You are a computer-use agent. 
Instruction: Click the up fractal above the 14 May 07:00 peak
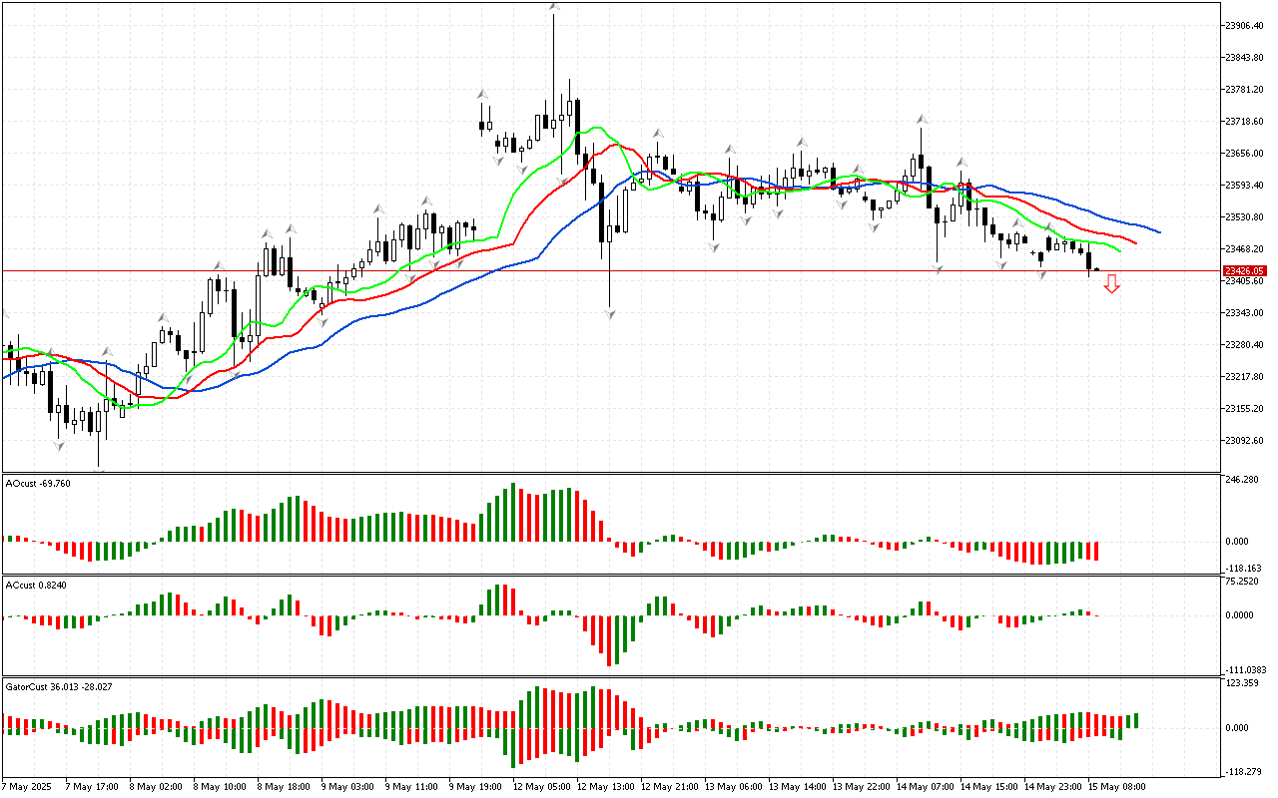(920, 119)
